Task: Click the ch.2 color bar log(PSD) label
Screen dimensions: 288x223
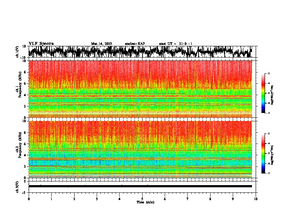Action: [x=272, y=155]
